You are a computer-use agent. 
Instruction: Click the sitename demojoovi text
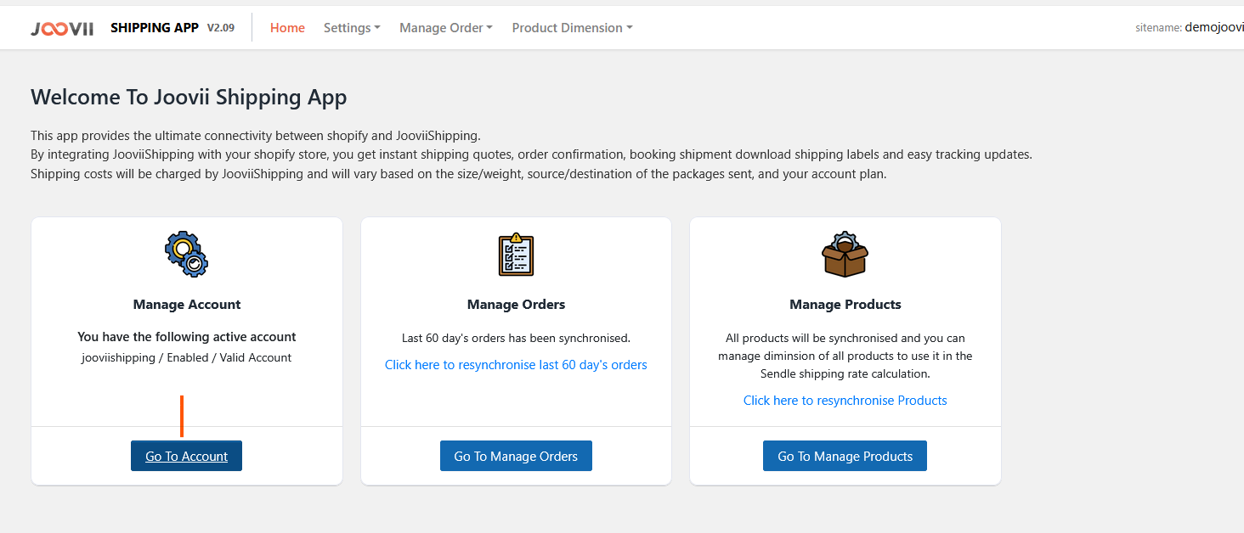1190,27
